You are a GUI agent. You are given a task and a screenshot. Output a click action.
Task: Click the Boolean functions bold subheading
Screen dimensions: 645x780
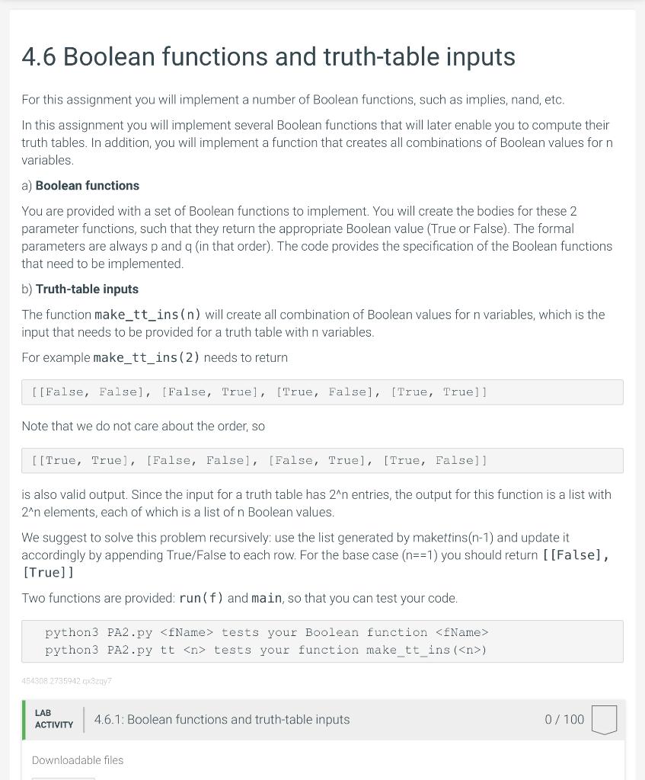click(88, 185)
